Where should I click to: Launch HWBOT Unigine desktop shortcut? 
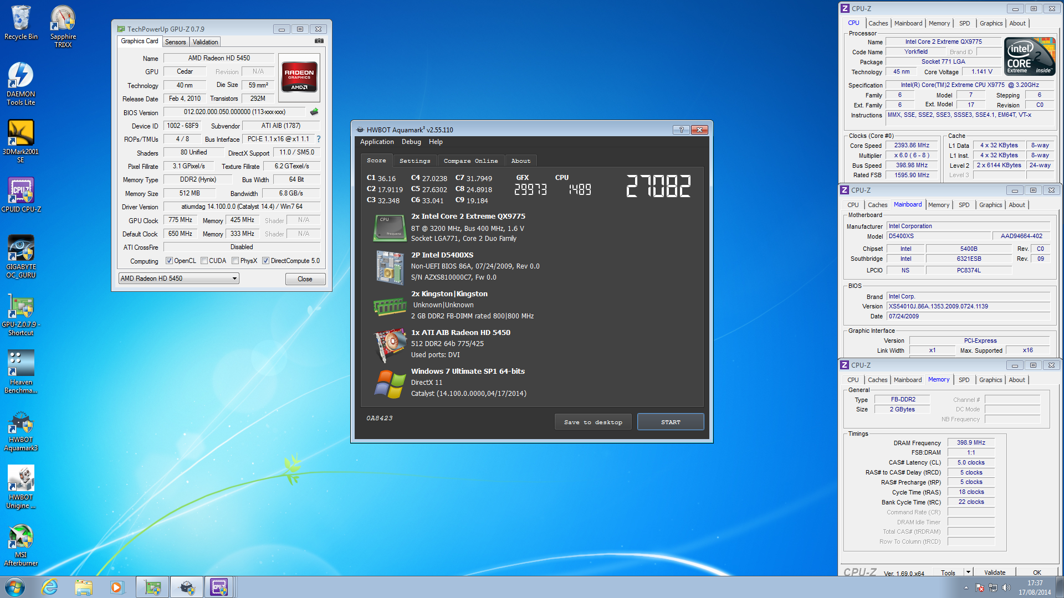pyautogui.click(x=21, y=487)
